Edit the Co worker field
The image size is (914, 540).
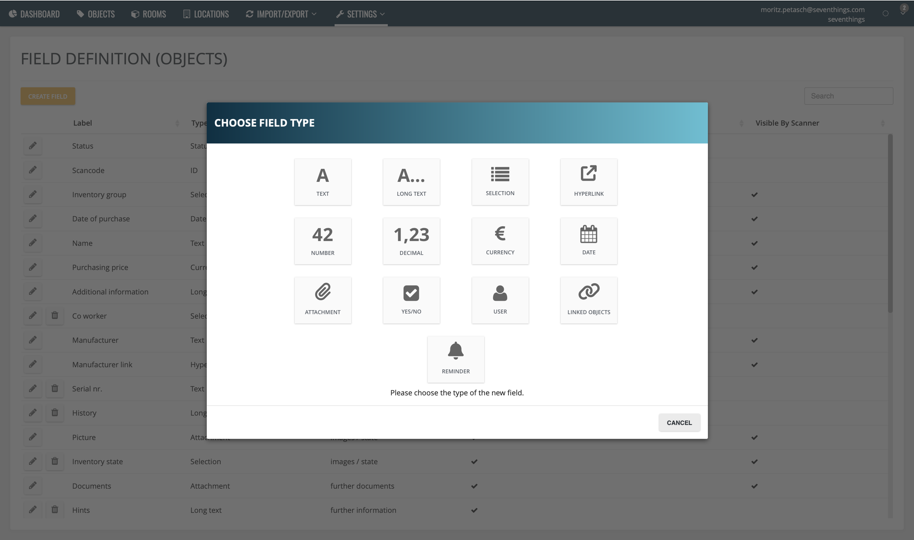33,316
